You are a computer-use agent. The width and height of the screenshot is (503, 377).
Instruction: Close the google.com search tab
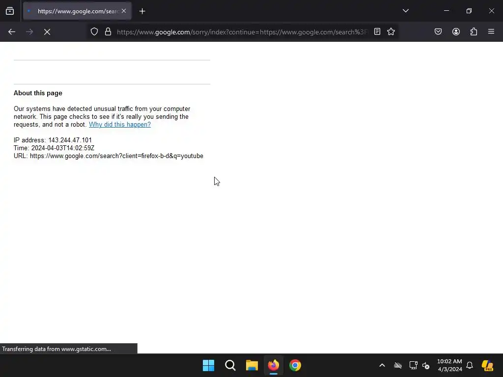123,11
